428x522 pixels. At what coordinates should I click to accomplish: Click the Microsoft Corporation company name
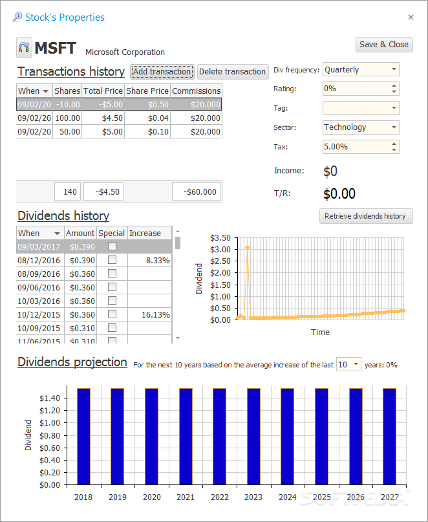[125, 52]
